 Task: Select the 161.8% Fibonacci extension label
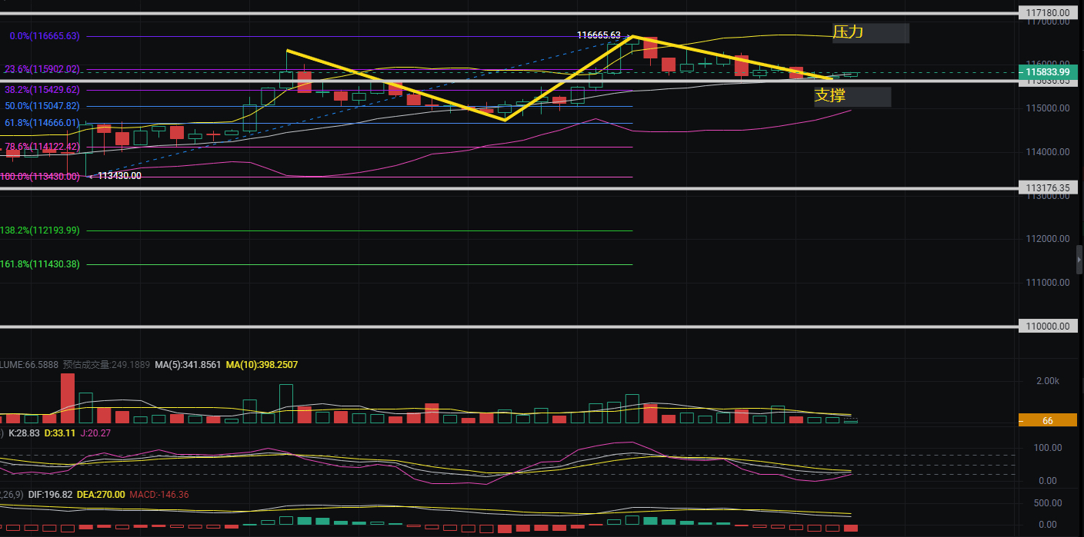tap(40, 264)
